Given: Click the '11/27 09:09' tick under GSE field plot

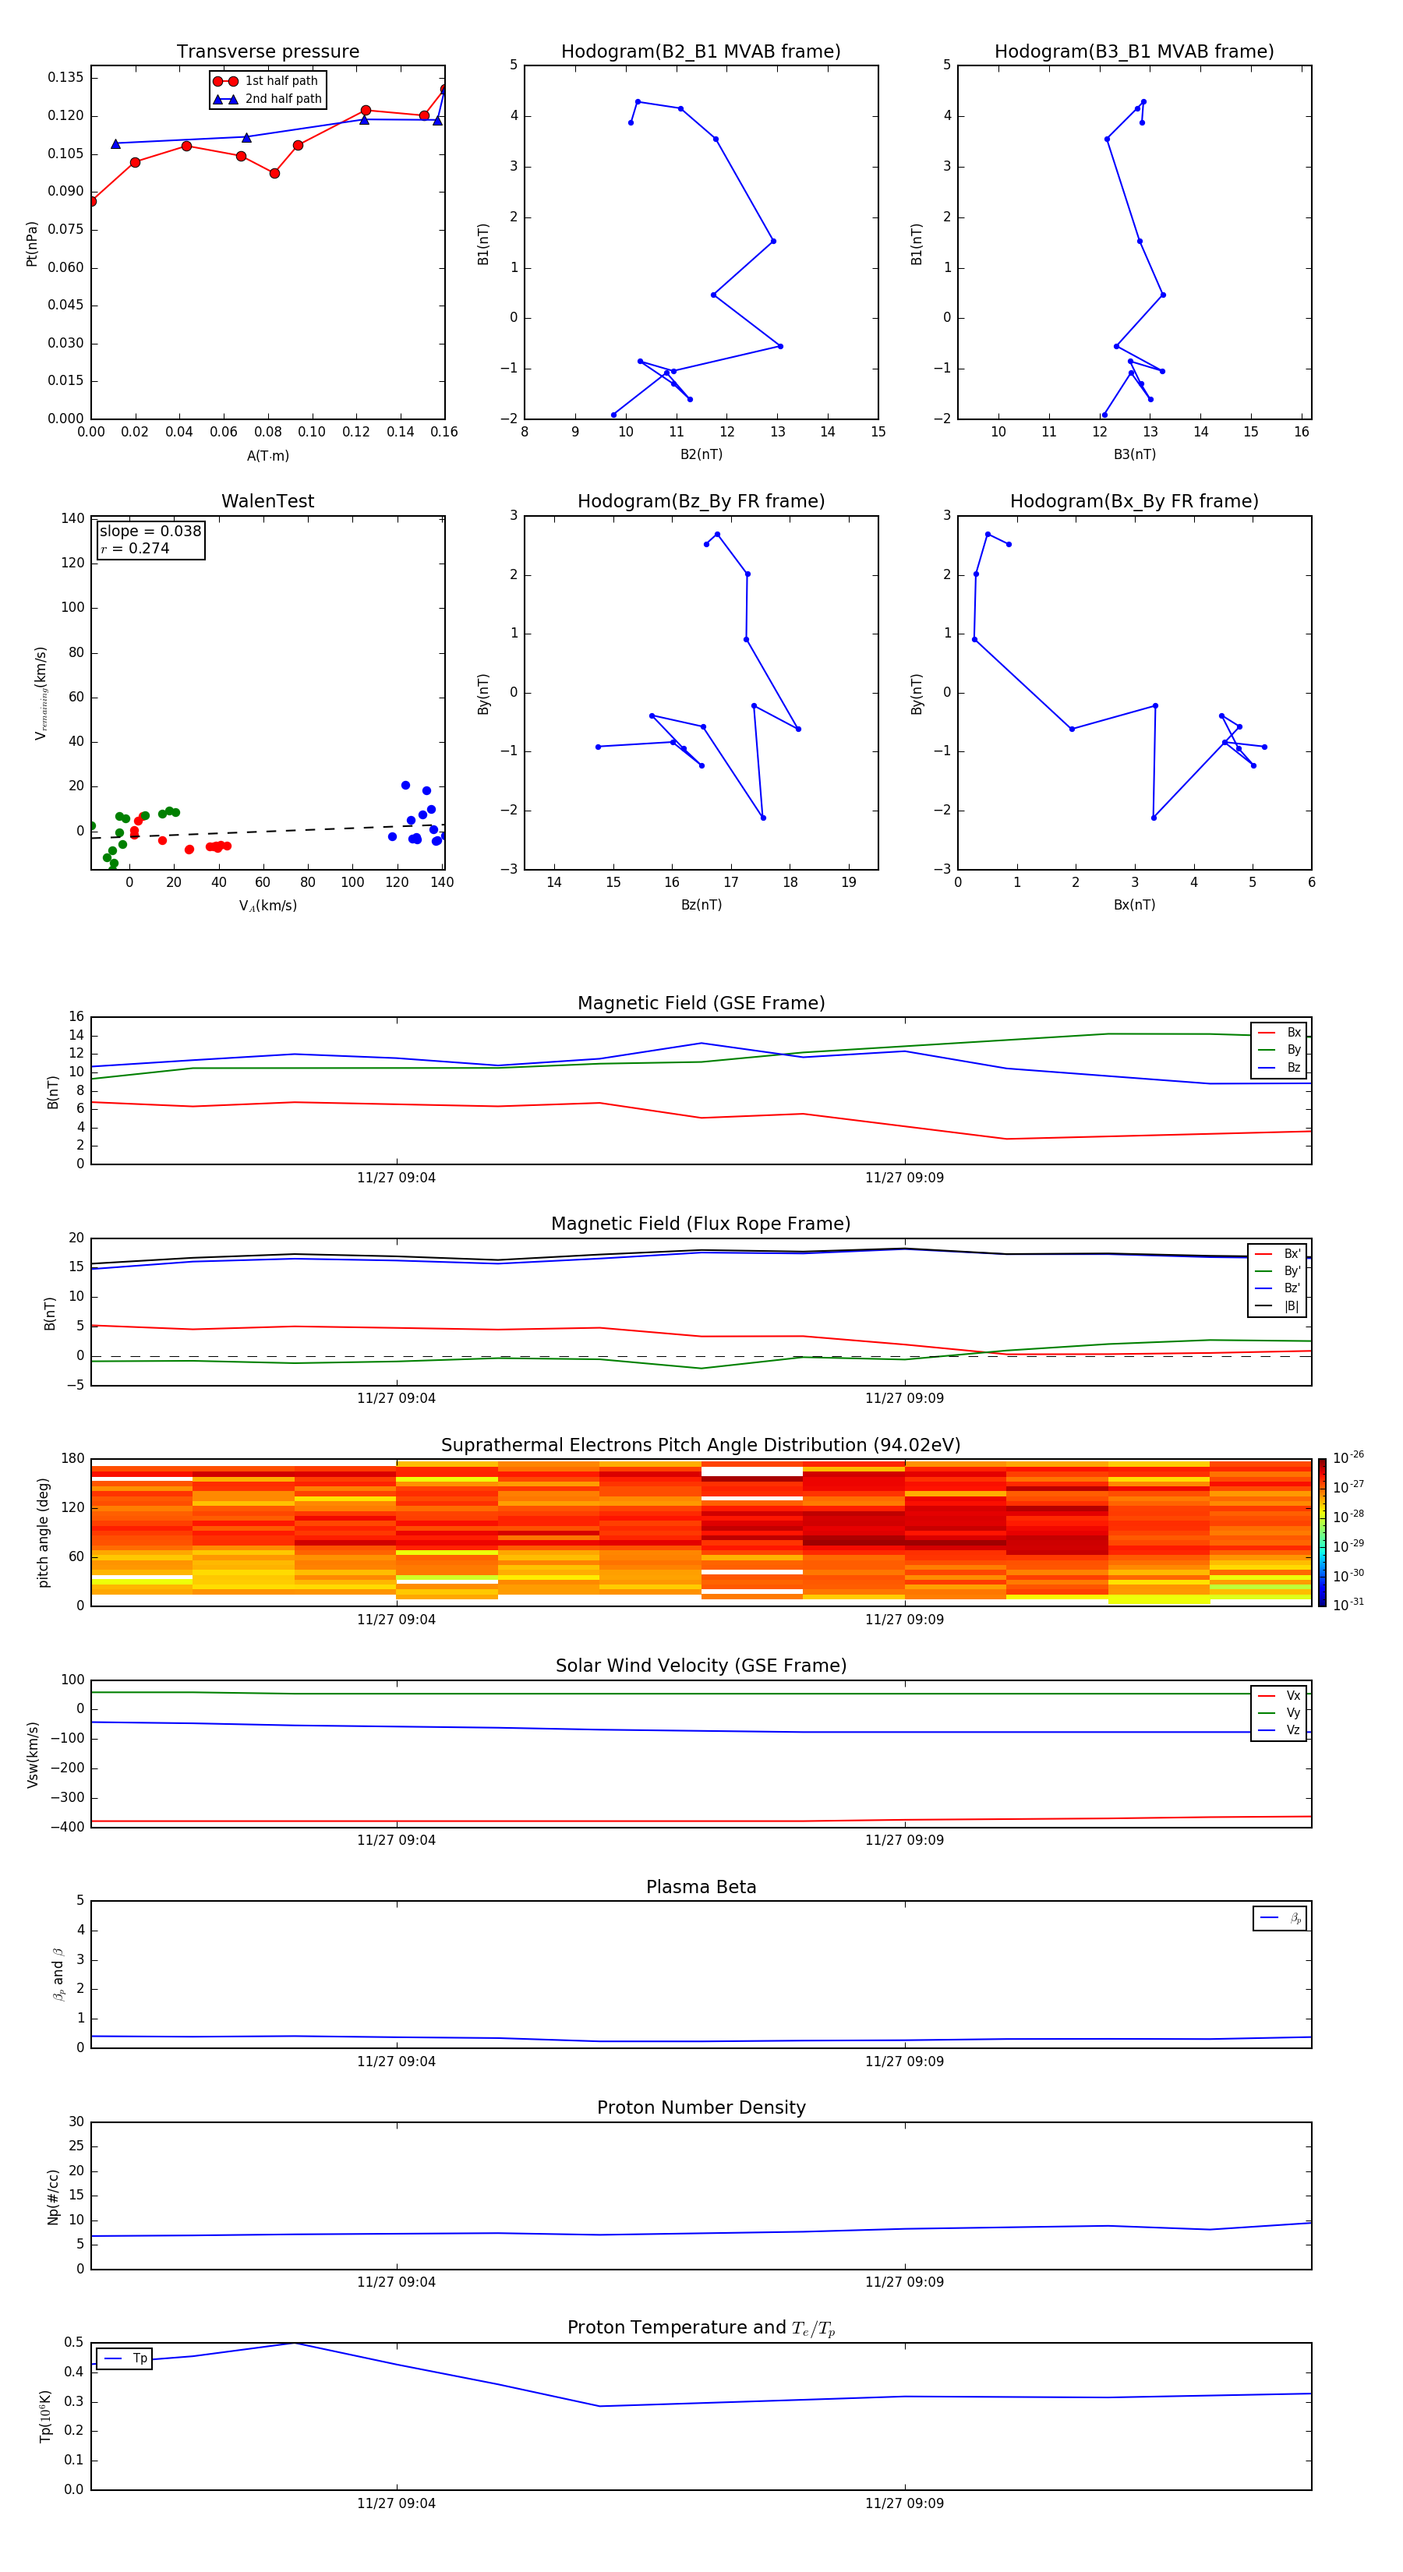Looking at the screenshot, I should pyautogui.click(x=905, y=1178).
